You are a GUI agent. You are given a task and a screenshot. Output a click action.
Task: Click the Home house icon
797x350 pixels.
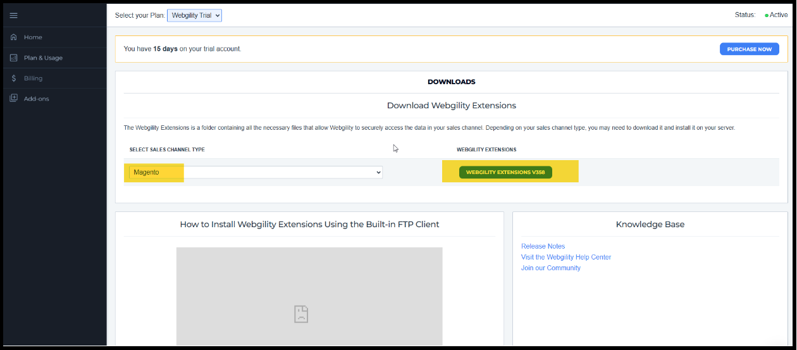click(x=13, y=37)
